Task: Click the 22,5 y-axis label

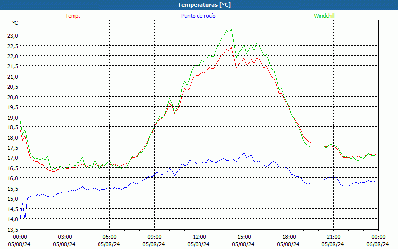Action: tap(13, 46)
